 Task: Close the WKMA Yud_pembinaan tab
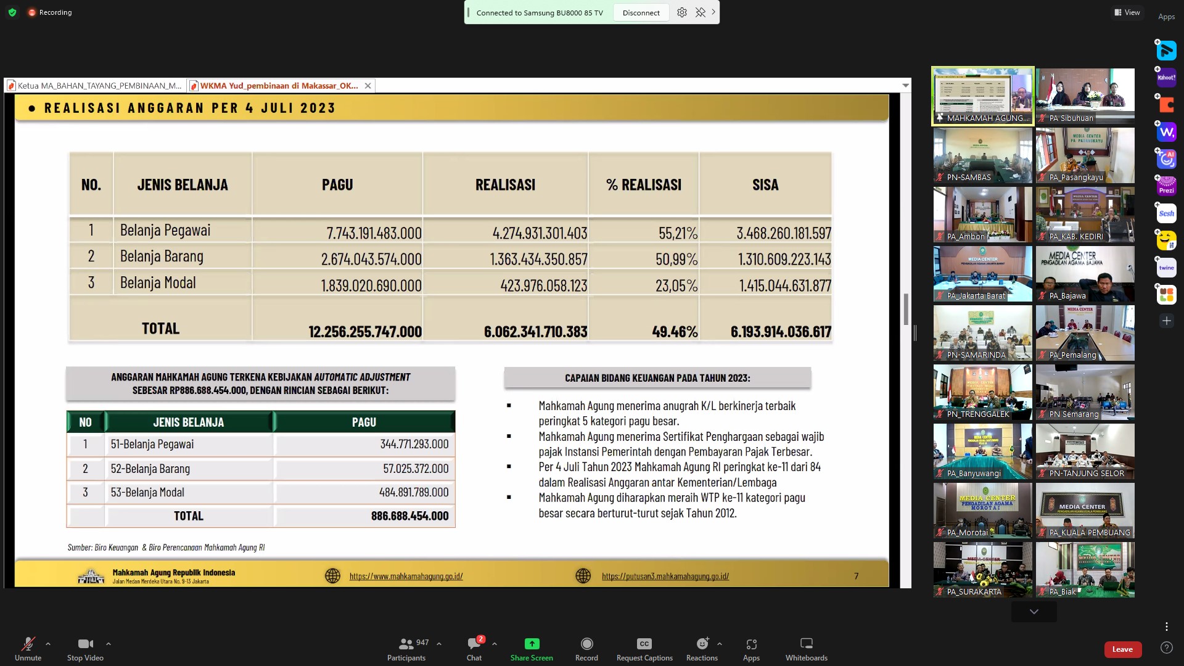(x=368, y=86)
